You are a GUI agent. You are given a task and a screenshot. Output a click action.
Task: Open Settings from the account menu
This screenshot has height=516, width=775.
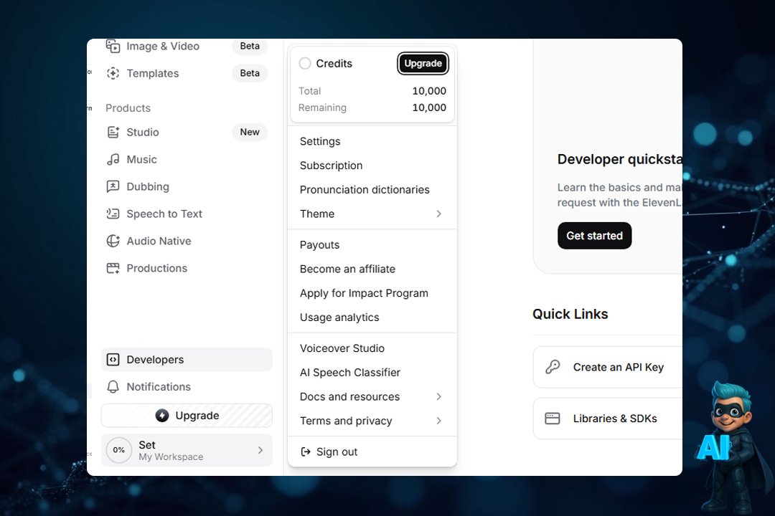[320, 141]
